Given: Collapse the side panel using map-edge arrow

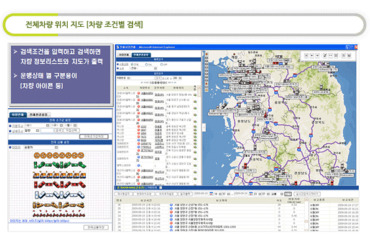Looking at the screenshot, I should (204, 127).
